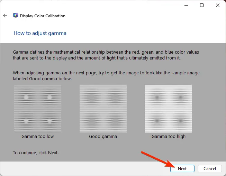Screen dimensions: 226x176
Task: Minimize the calibration window
Action: [x=186, y=5]
